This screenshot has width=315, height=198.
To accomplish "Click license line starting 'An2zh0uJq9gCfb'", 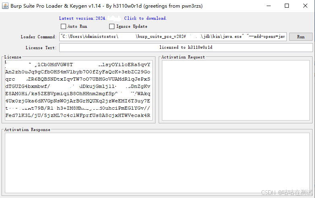I will 78,72.
